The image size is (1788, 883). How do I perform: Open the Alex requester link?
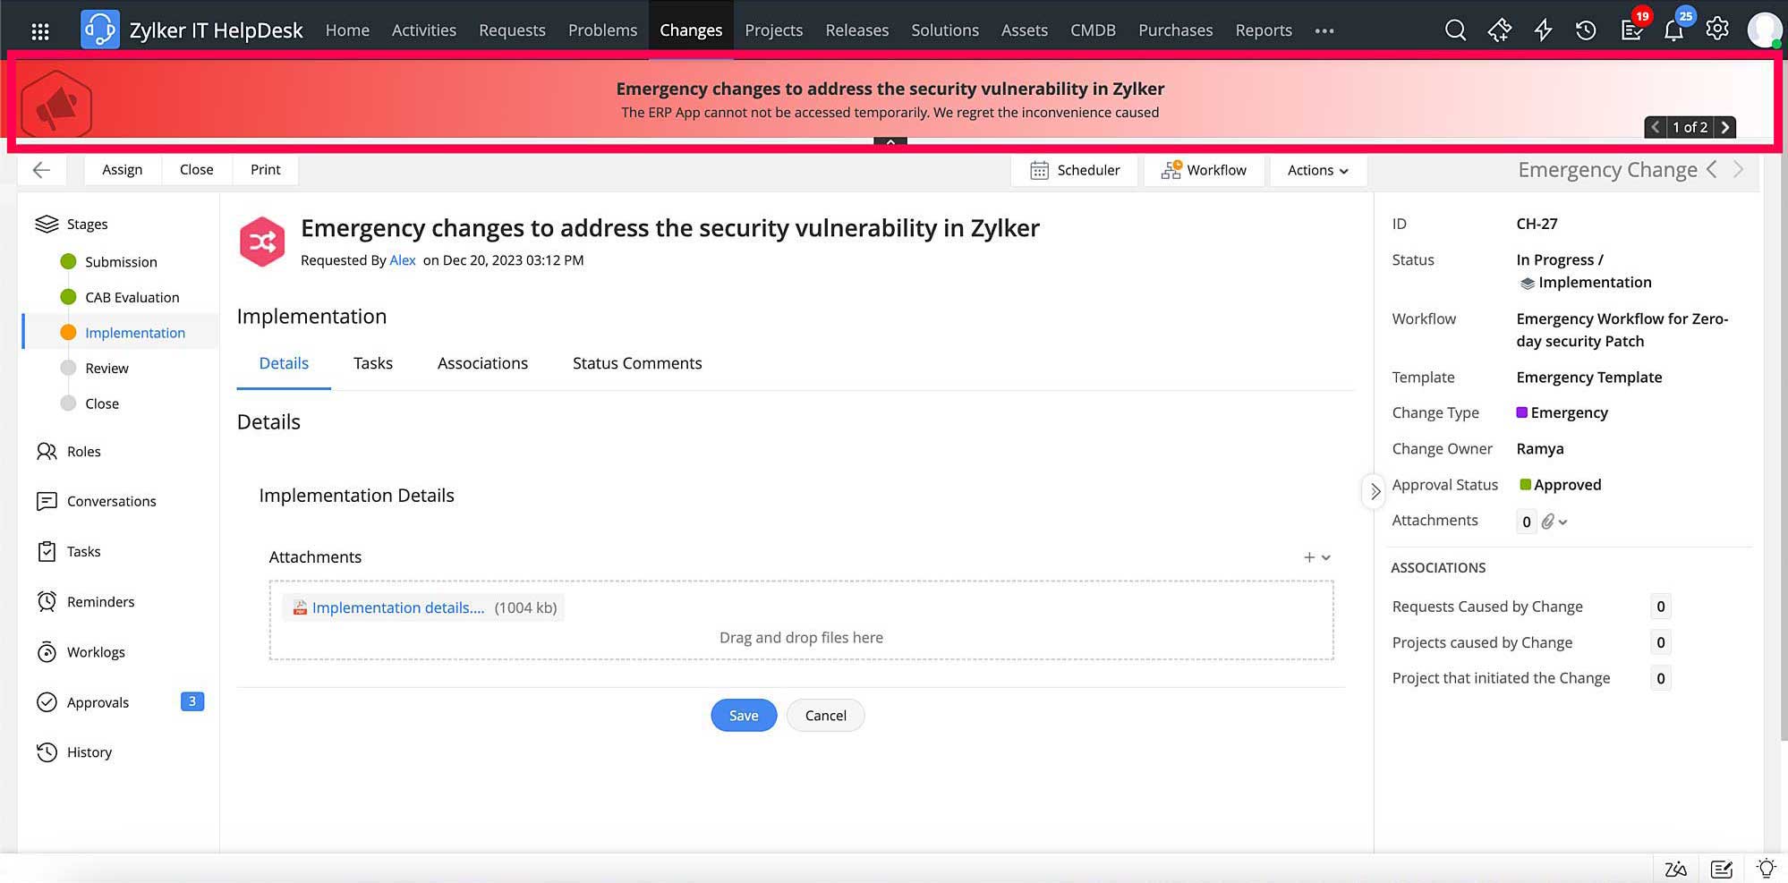pyautogui.click(x=403, y=260)
